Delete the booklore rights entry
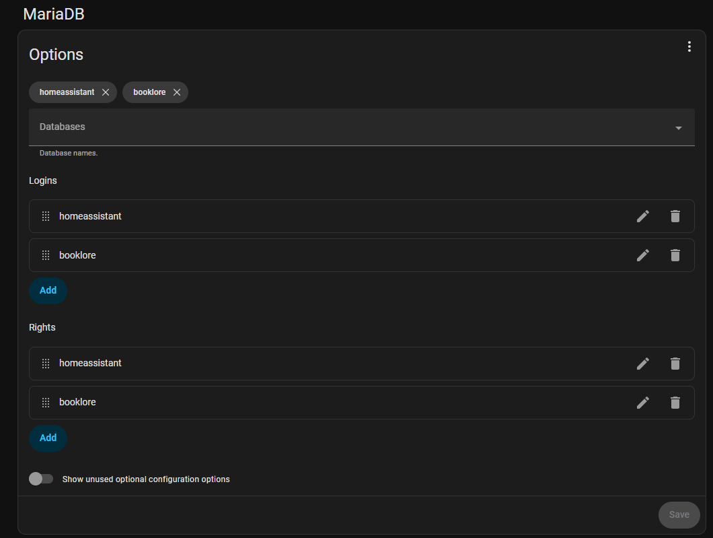The image size is (713, 538). (675, 402)
